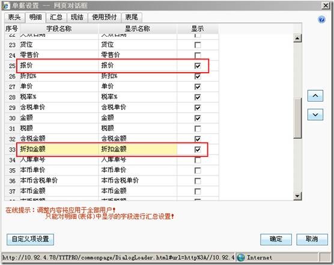The image size is (334, 265).
Task: Click the 自定义项设置 button
Action: (30, 239)
